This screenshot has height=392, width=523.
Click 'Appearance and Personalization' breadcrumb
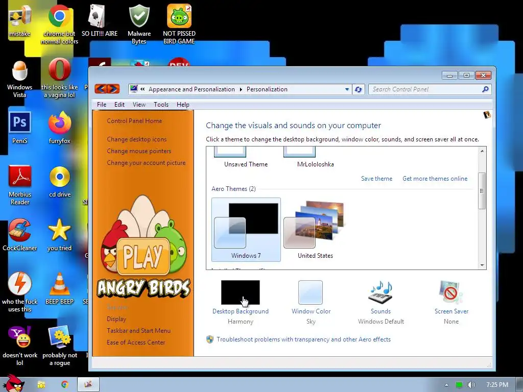click(x=192, y=89)
